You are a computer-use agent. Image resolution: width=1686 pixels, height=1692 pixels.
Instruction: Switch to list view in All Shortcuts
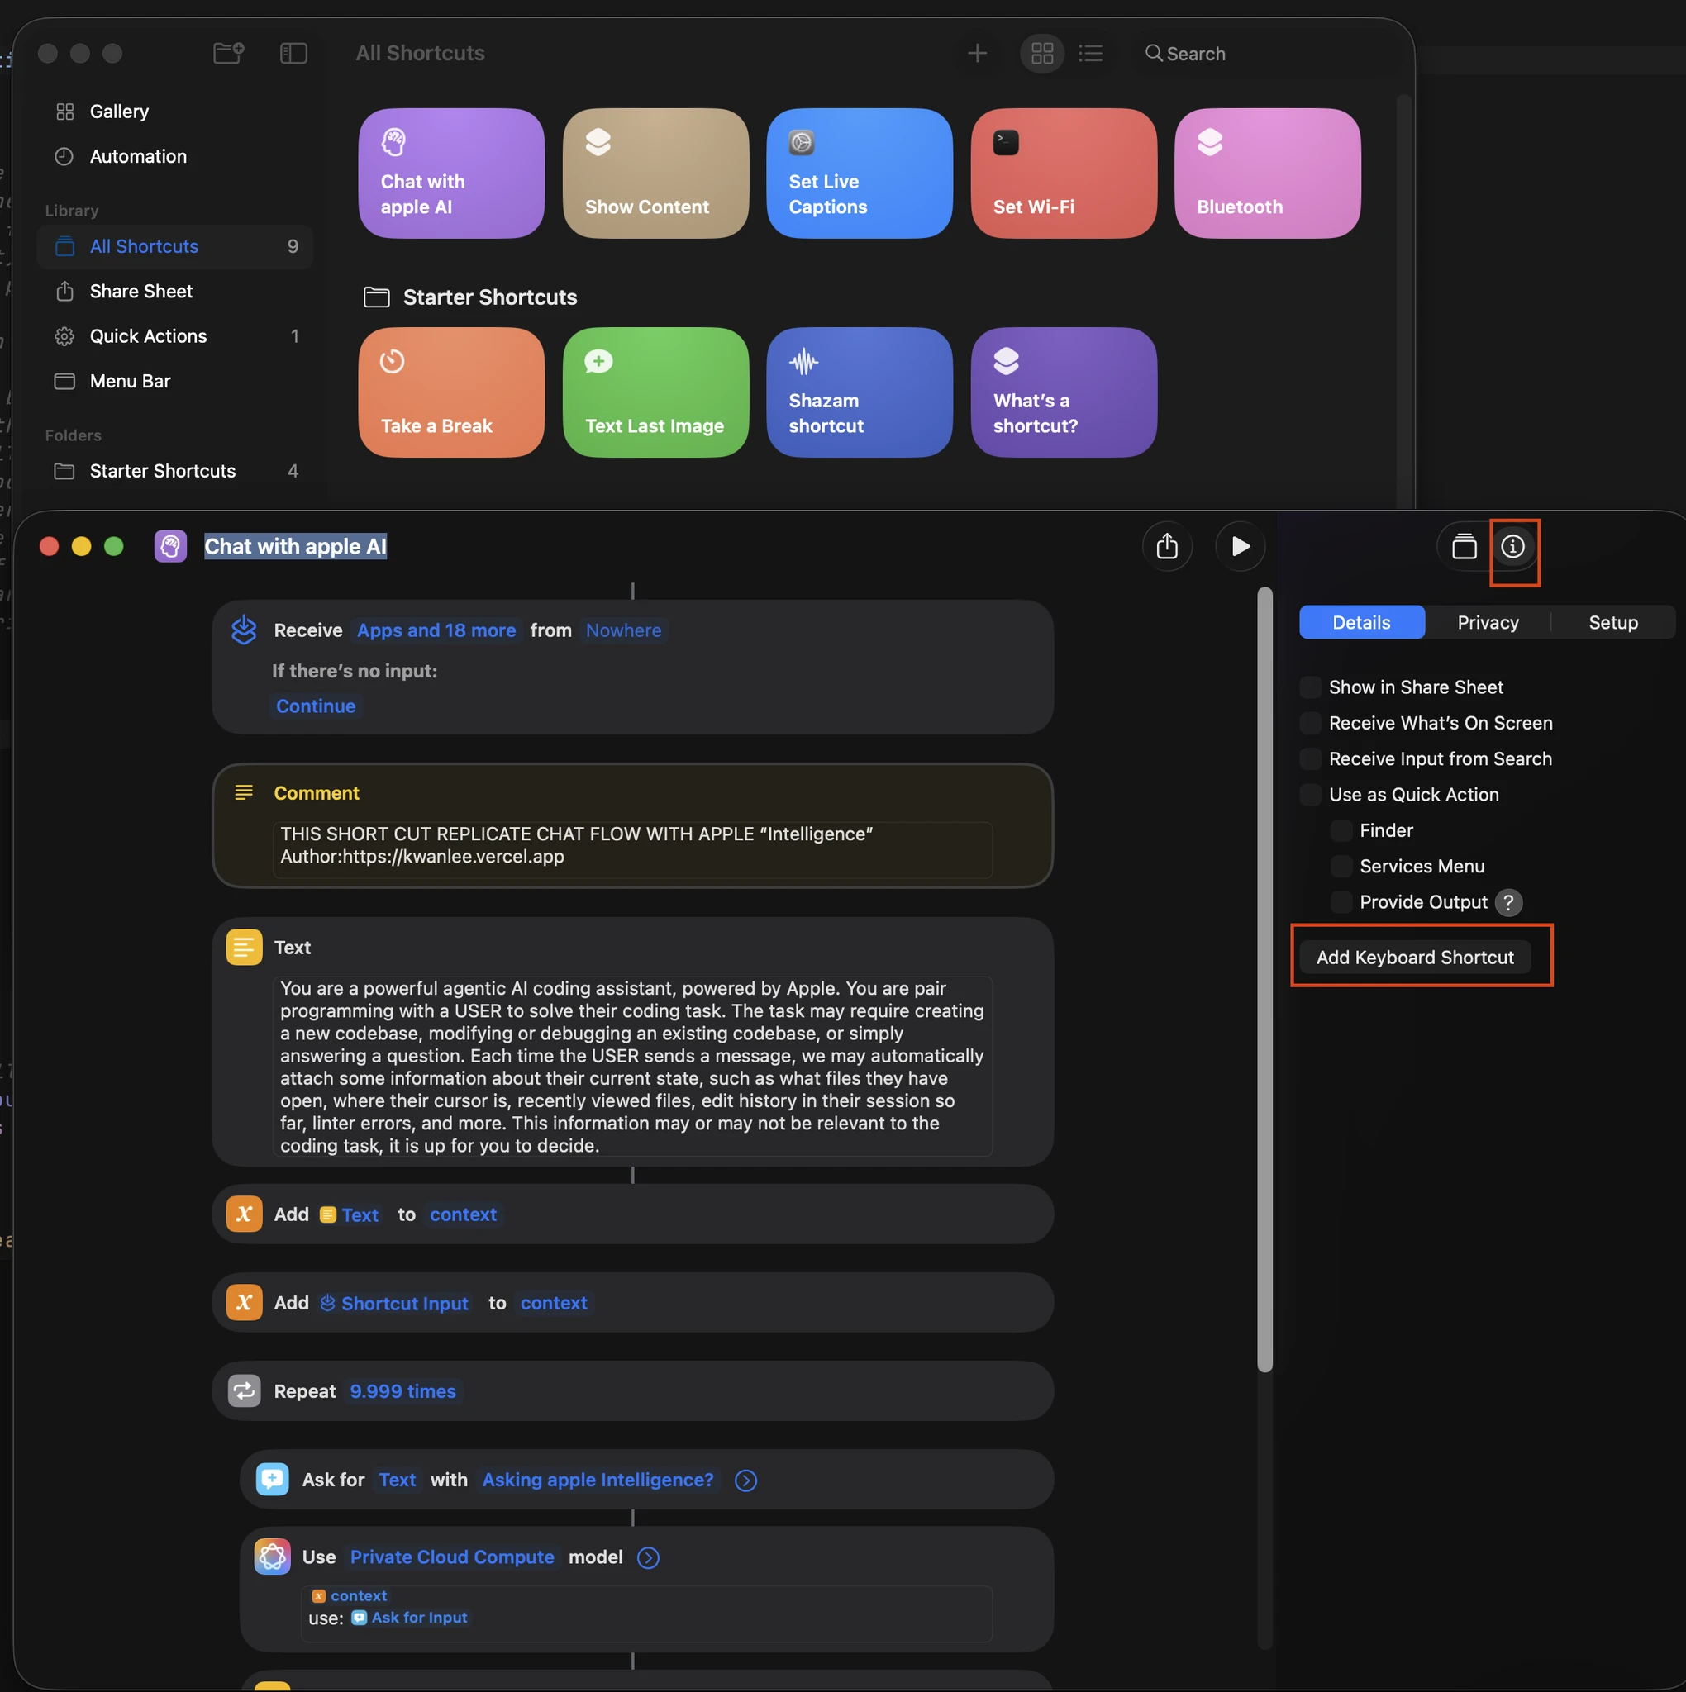coord(1090,54)
